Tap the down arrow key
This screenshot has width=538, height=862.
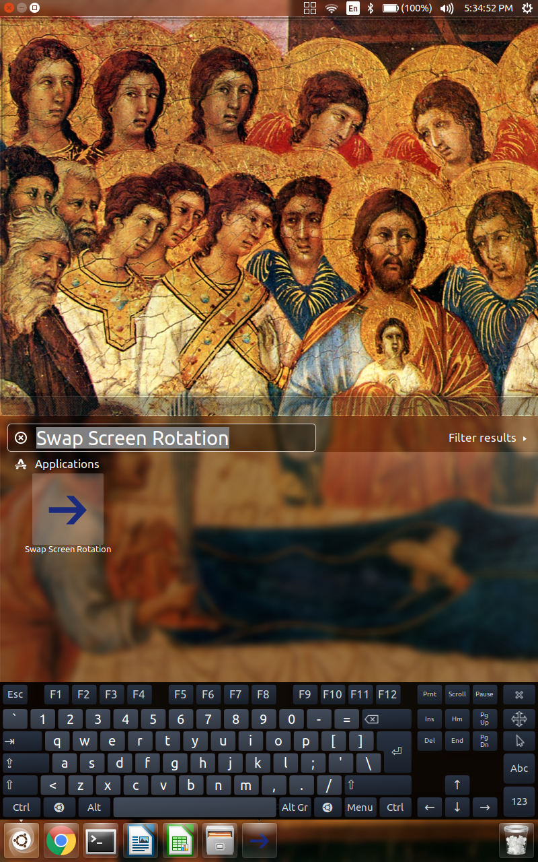click(457, 807)
